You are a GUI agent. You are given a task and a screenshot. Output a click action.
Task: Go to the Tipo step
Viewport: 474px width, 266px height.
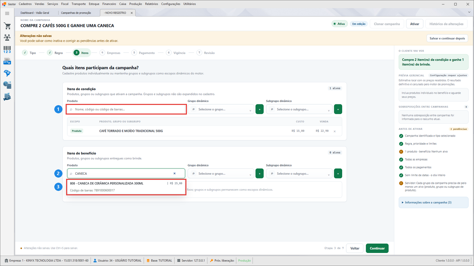tap(29, 53)
